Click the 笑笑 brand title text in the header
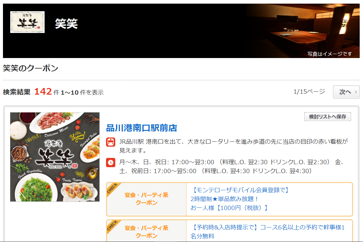This screenshot has width=363, height=242. tap(66, 24)
